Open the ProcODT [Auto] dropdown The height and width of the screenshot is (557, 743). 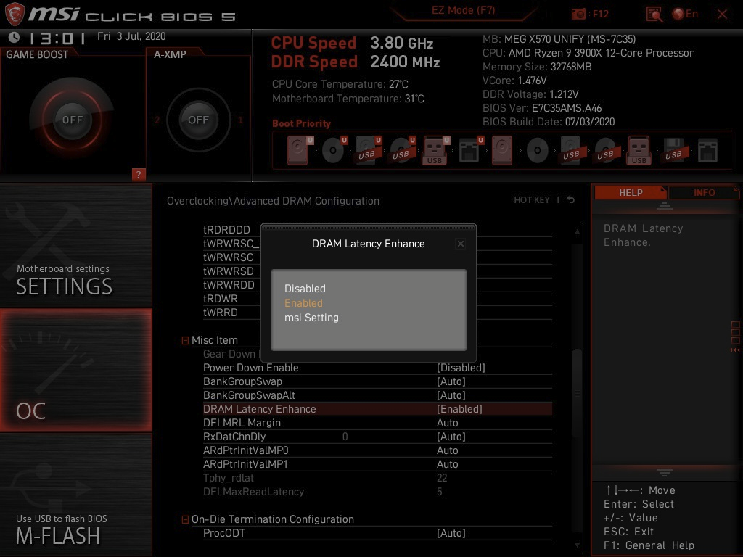[x=451, y=533]
